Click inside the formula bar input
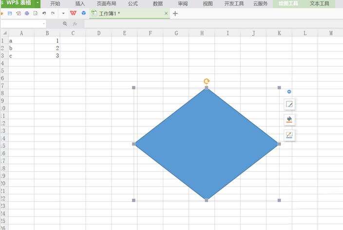This screenshot has height=230, width=343. [213, 23]
